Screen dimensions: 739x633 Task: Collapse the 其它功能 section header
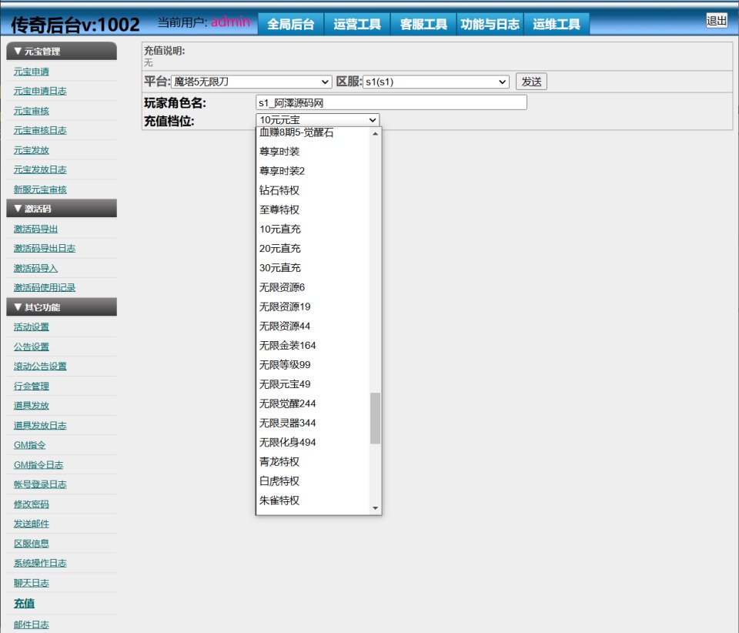pos(62,306)
